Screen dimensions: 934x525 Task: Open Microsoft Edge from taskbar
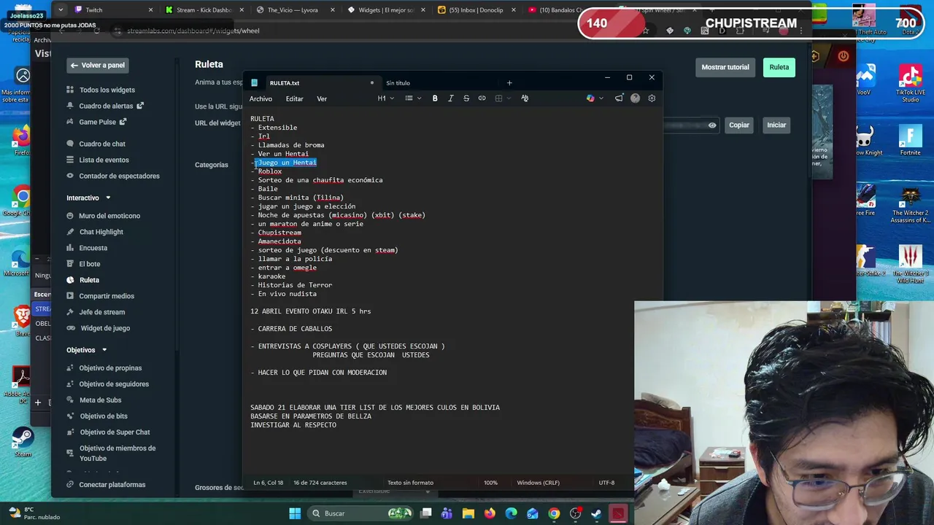click(511, 513)
